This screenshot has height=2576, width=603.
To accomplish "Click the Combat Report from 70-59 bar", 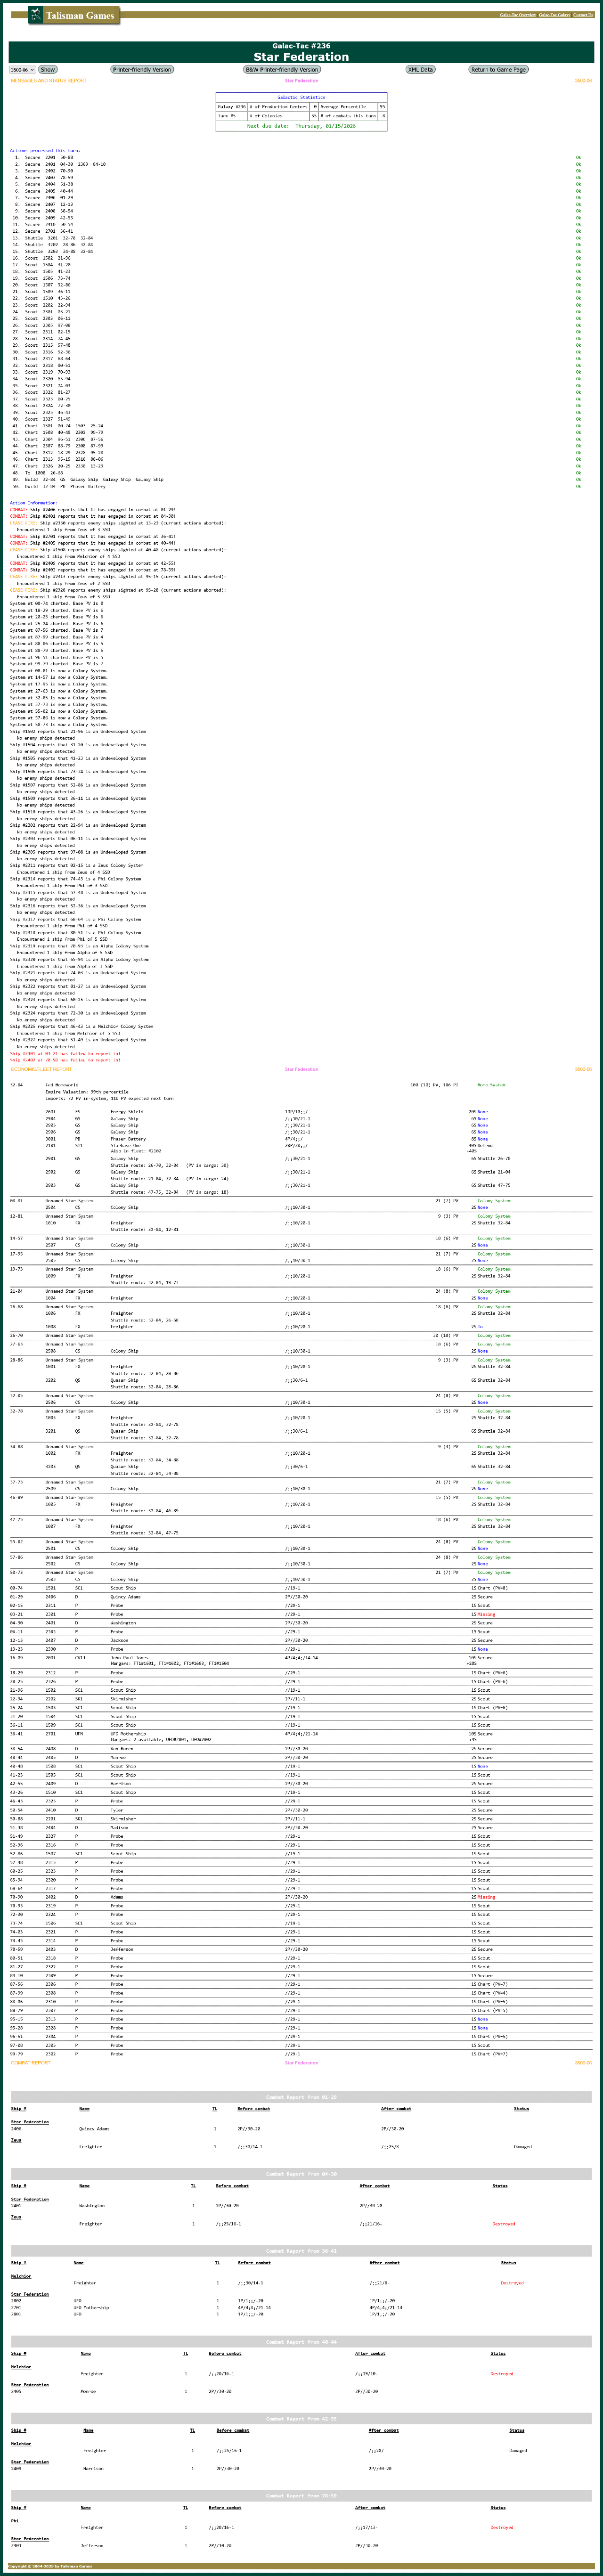I will tap(301, 2496).
